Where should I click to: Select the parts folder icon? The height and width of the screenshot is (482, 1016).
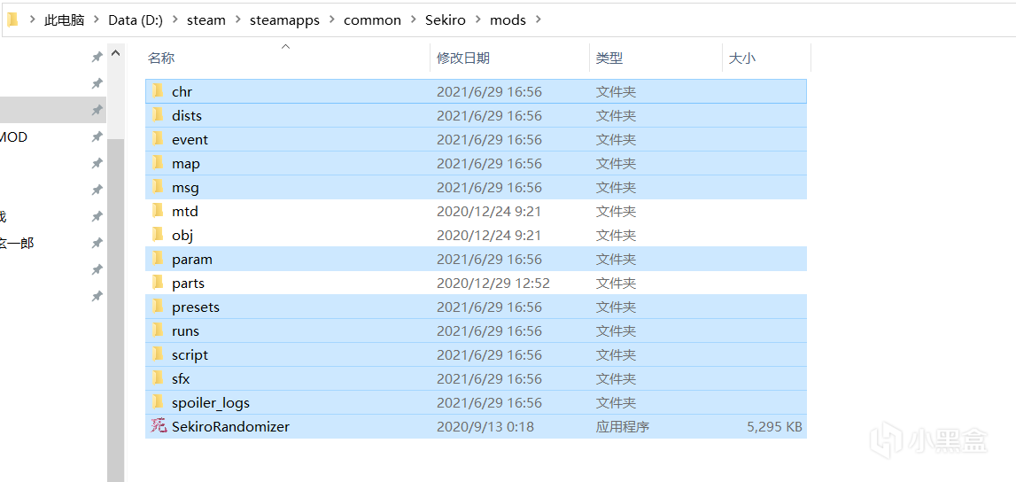pos(159,283)
